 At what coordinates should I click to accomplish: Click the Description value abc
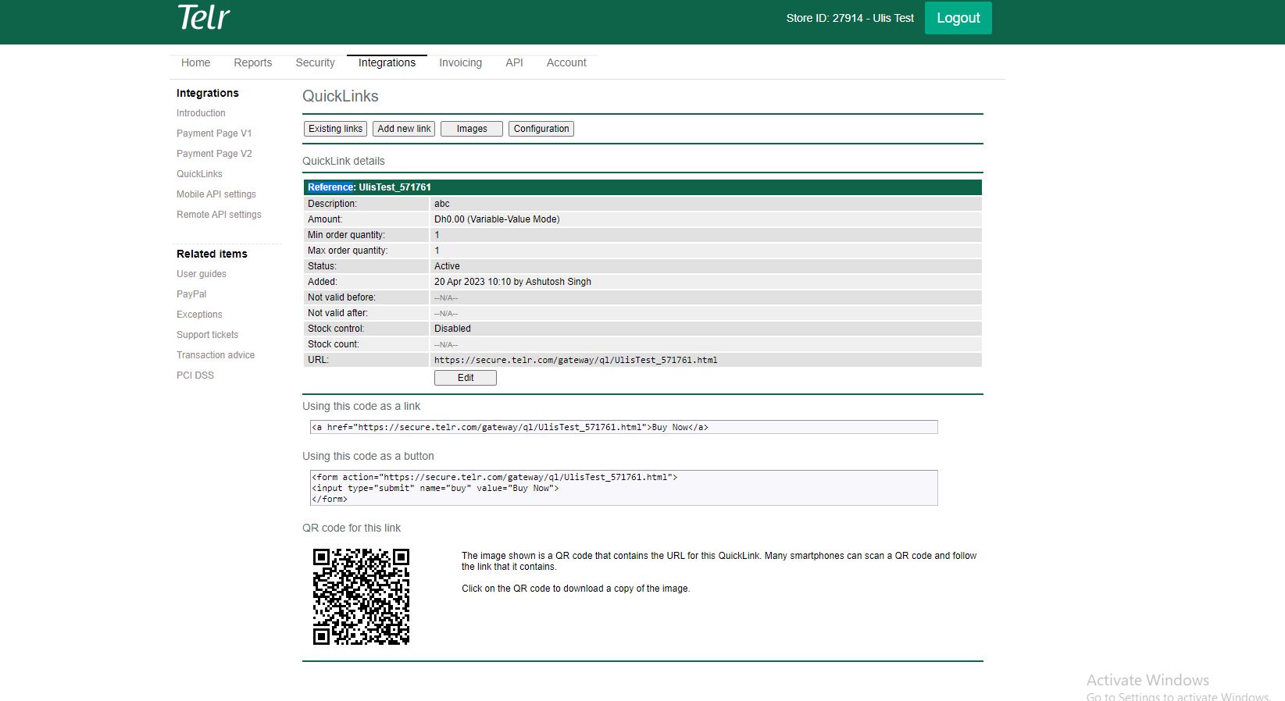[442, 204]
